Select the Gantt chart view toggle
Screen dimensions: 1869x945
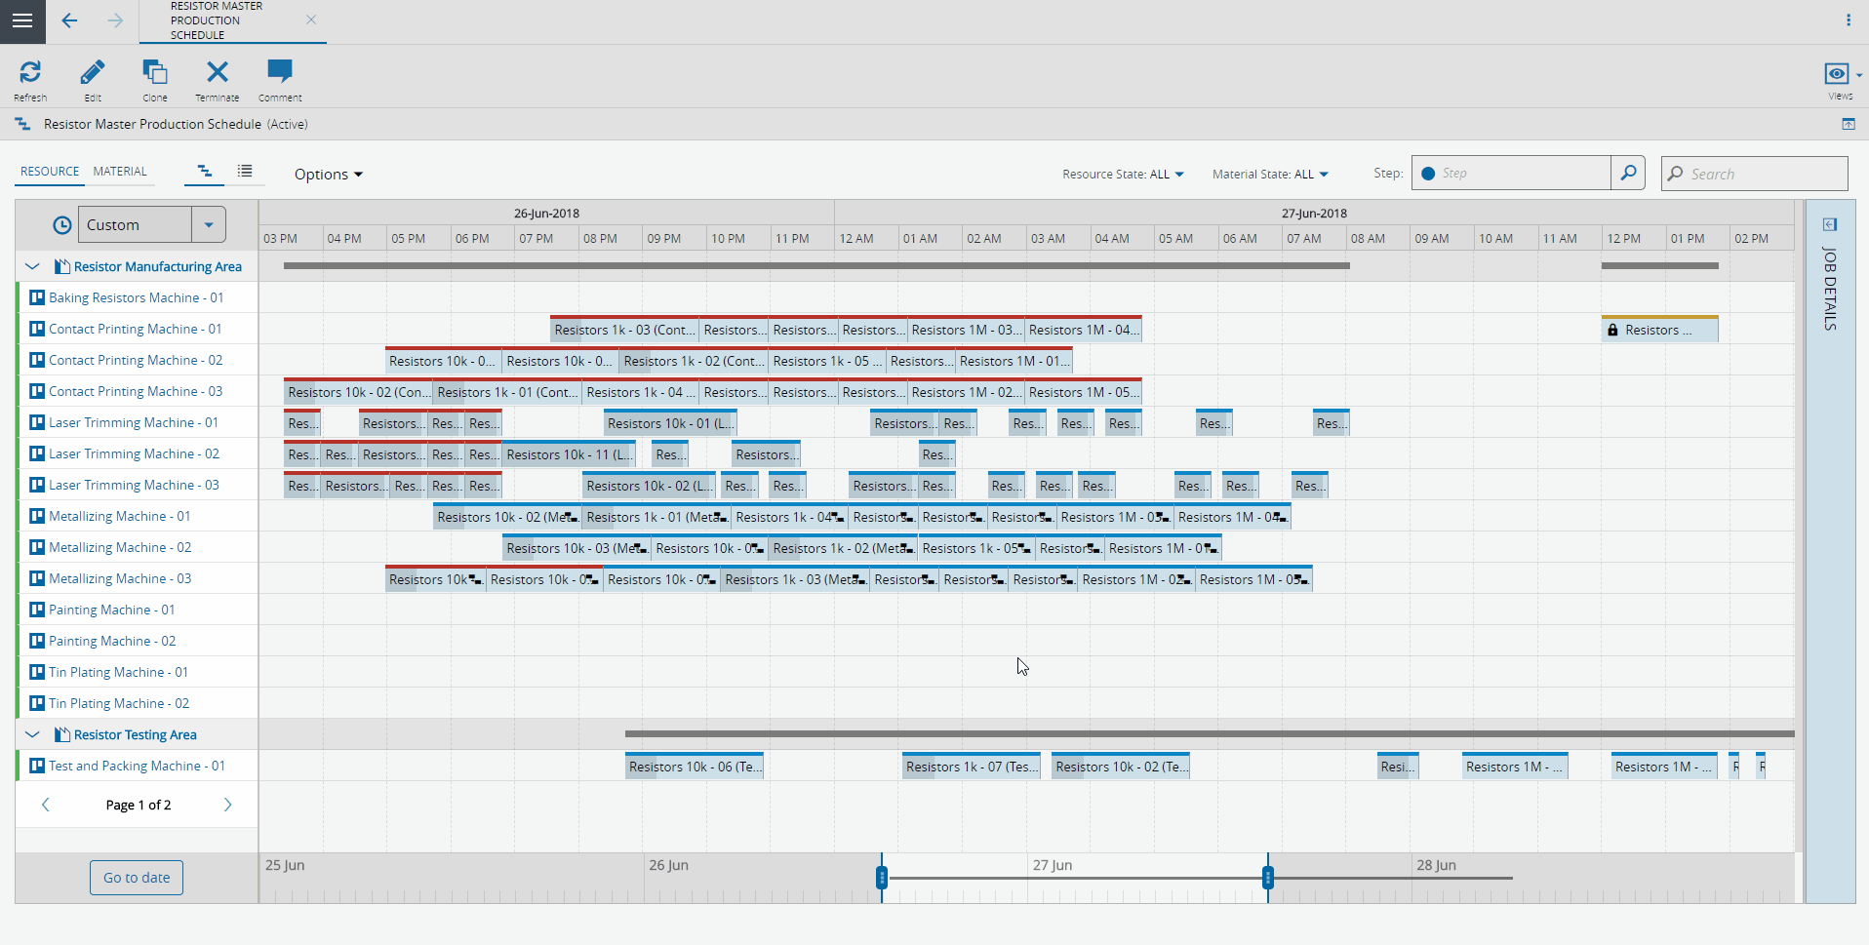[x=205, y=172]
